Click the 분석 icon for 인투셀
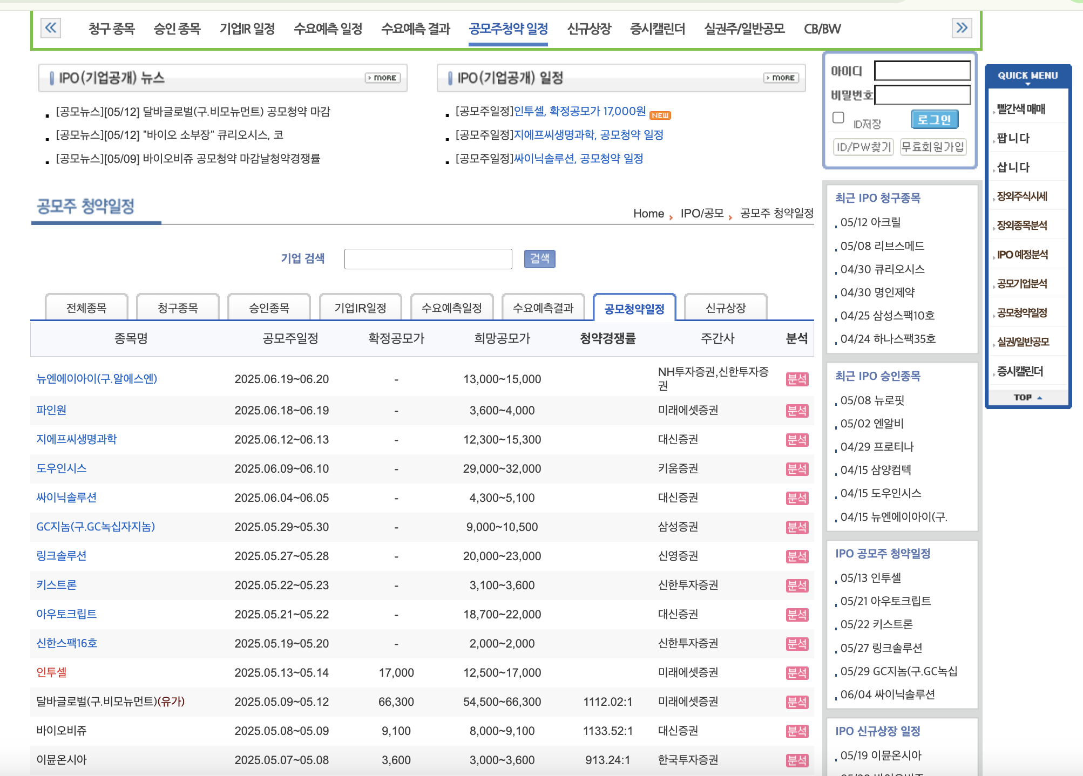1083x776 pixels. coord(796,673)
